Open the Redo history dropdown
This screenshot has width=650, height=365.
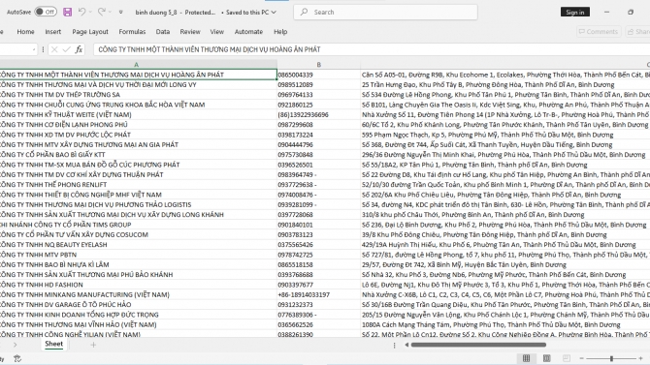coord(110,12)
